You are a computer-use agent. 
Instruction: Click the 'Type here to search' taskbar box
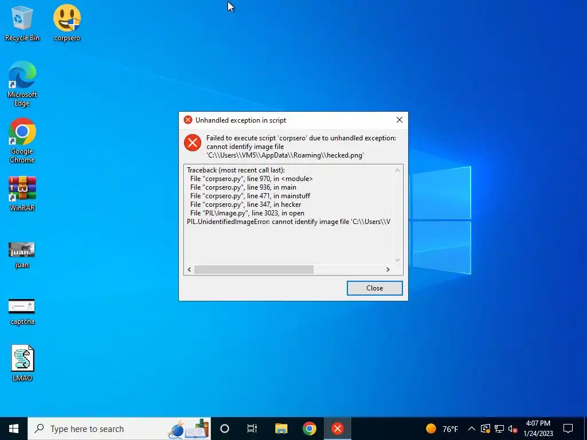119,429
